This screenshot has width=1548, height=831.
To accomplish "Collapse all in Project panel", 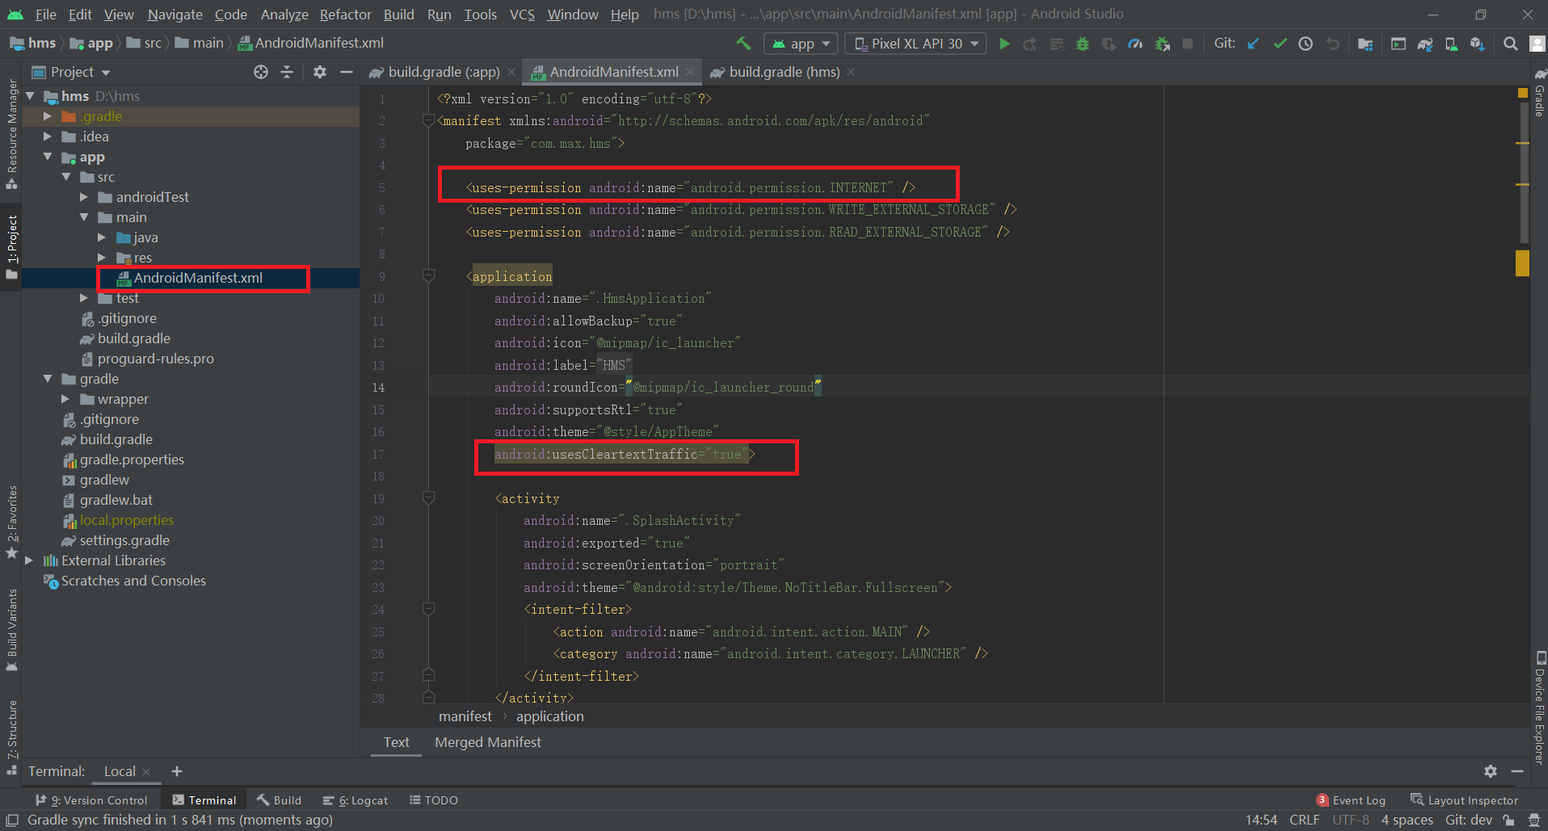I will pos(287,72).
